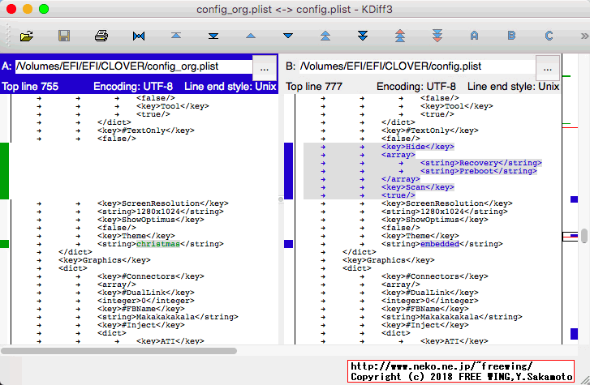Open file with the folder icon

(x=27, y=36)
